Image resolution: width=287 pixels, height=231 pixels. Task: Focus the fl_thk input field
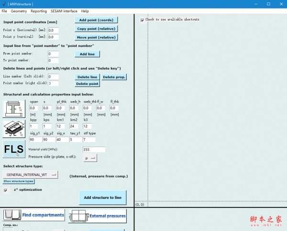tap(114, 108)
